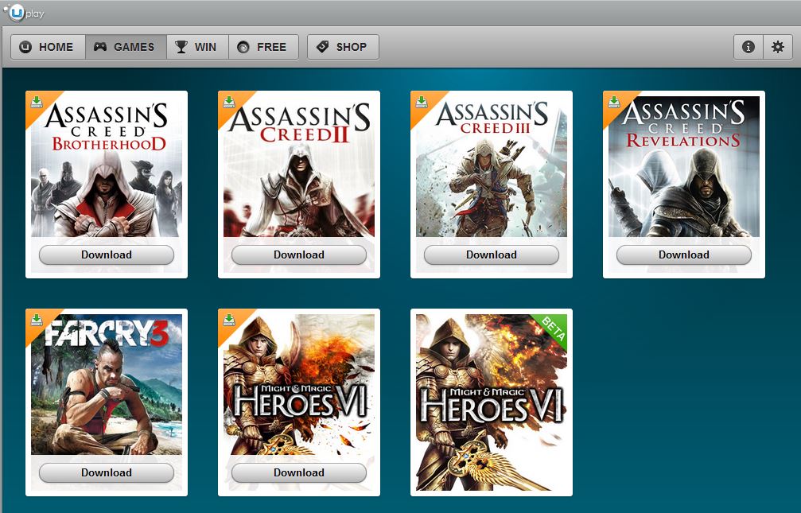Click download badge on Heroes VI non-beta card
Viewport: 801px width, 513px height.
[229, 320]
